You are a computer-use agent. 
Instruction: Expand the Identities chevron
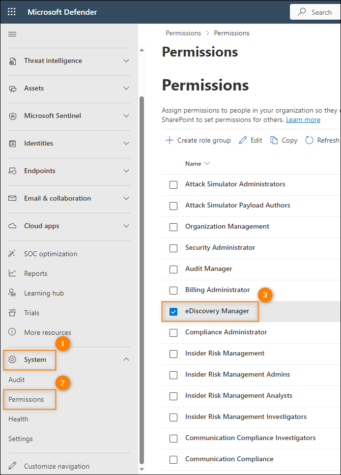point(126,144)
